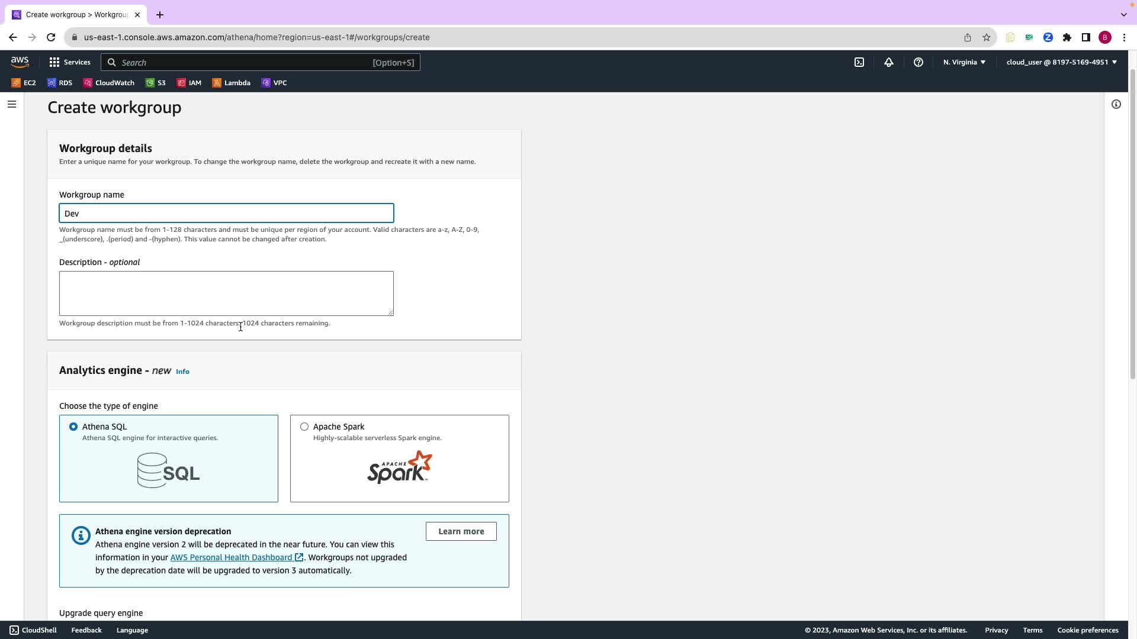
Task: Open the S3 shortcut in favorites bar
Action: pos(156,83)
